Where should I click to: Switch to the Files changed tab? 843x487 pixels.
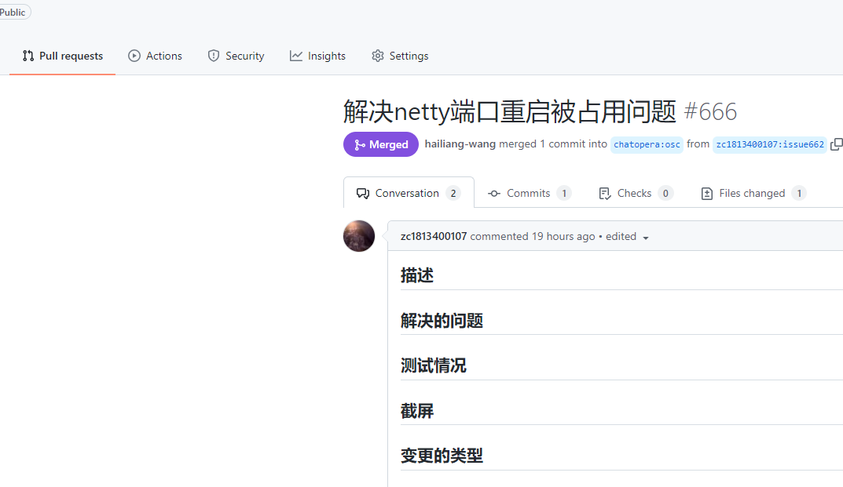pos(753,193)
